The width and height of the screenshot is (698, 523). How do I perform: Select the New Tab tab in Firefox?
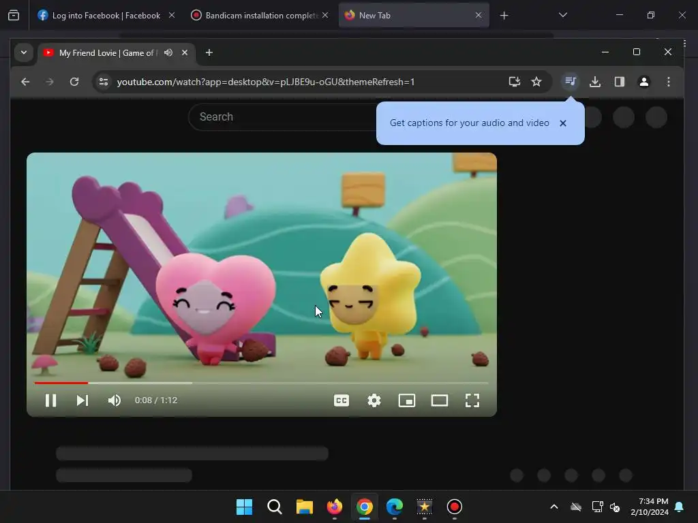click(414, 16)
